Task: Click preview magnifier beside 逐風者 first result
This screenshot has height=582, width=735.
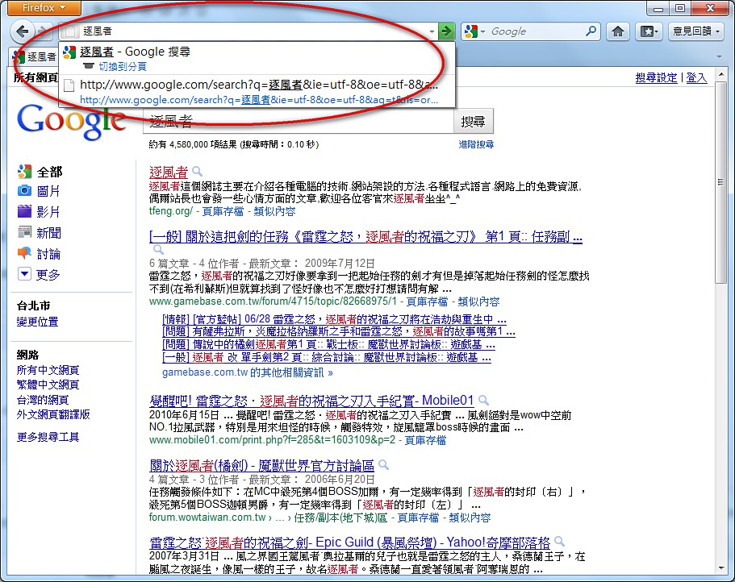Action: (x=198, y=172)
